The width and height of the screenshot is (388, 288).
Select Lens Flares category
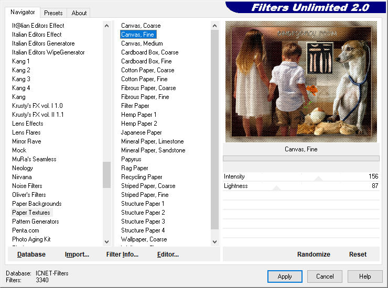pyautogui.click(x=26, y=132)
